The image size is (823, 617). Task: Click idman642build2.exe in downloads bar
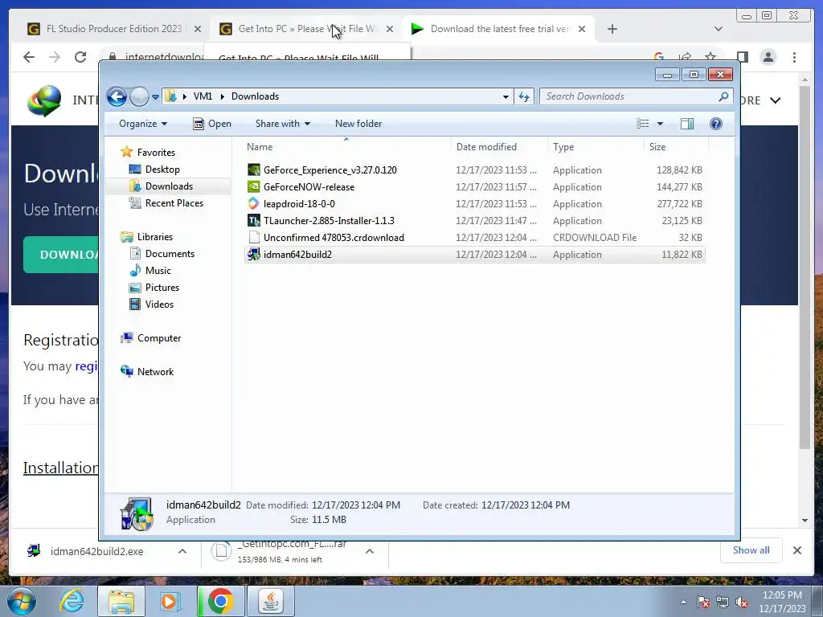96,551
